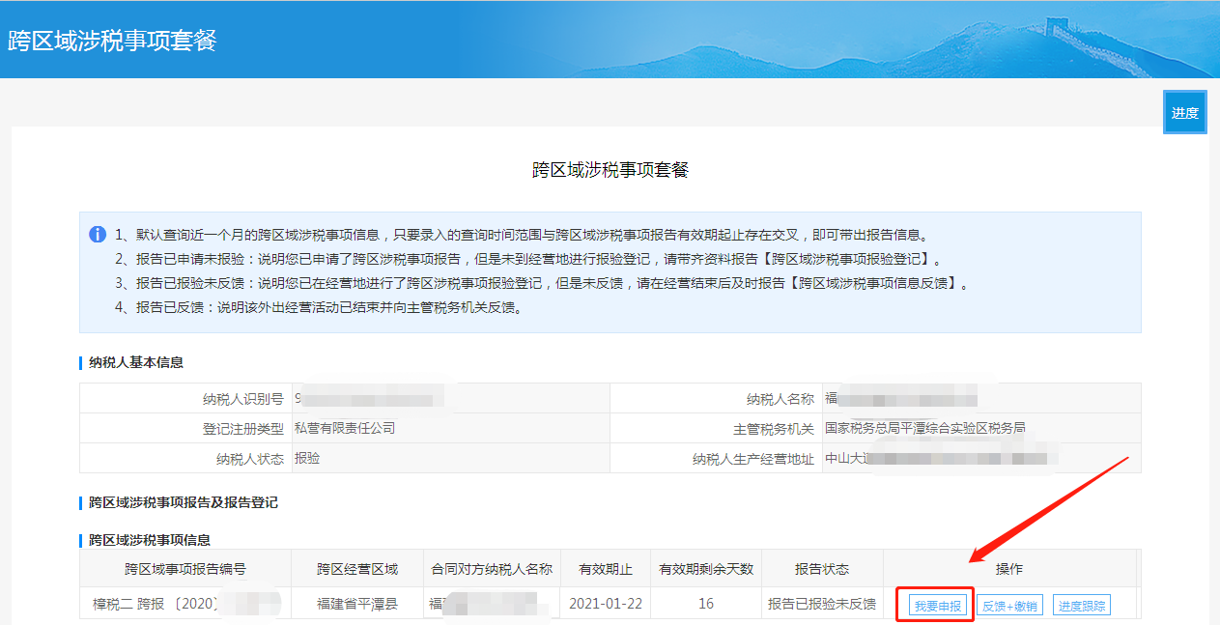Select the 2021-01-22 expiry date cell
The image size is (1220, 625).
point(605,604)
